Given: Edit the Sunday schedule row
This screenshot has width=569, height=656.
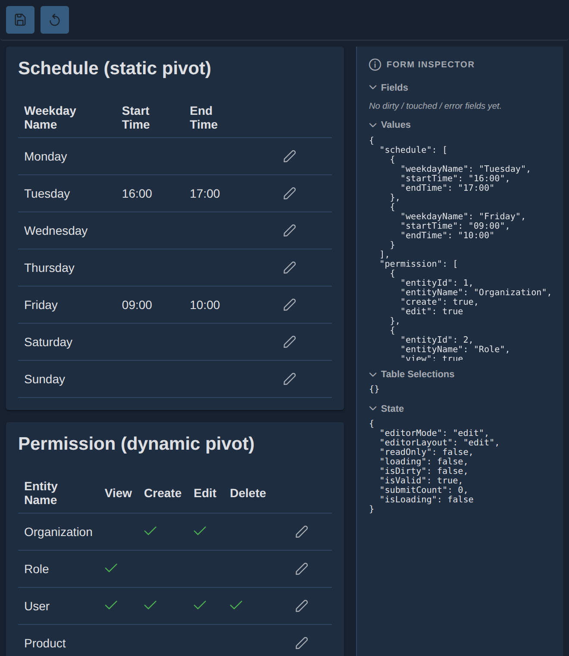Looking at the screenshot, I should 290,379.
